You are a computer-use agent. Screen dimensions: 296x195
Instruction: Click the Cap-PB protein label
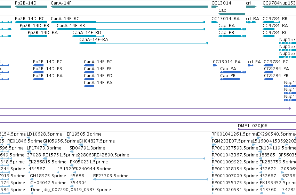pos(228,76)
